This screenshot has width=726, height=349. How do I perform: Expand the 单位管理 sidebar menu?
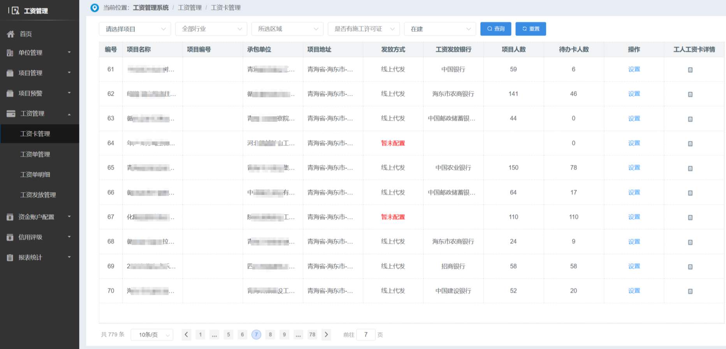click(x=39, y=53)
